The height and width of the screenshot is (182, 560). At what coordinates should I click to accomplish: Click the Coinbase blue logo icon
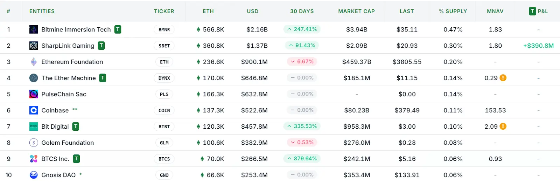[34, 110]
